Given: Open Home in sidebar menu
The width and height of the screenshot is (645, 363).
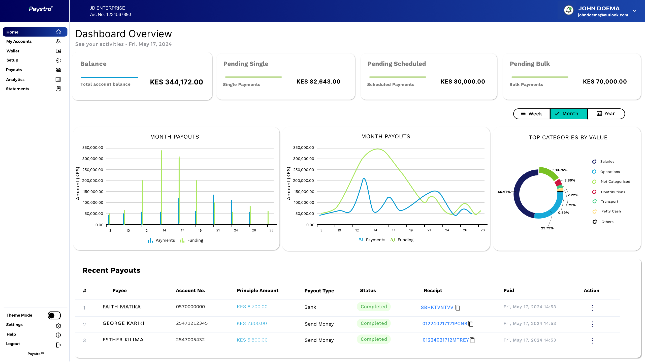Looking at the screenshot, I should (x=35, y=32).
